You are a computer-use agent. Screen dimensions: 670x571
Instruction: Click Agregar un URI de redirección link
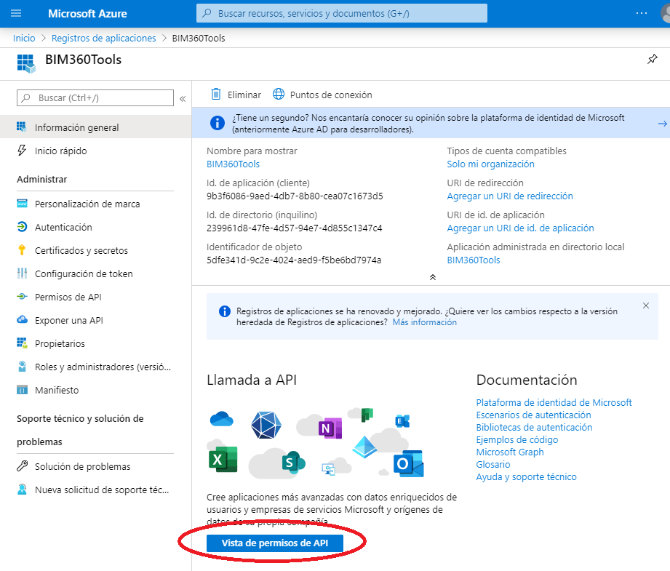510,196
